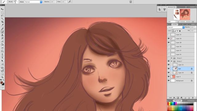The height and width of the screenshot is (111, 197).
Task: Click the Navigator preview thumbnail
Action: (182, 14)
